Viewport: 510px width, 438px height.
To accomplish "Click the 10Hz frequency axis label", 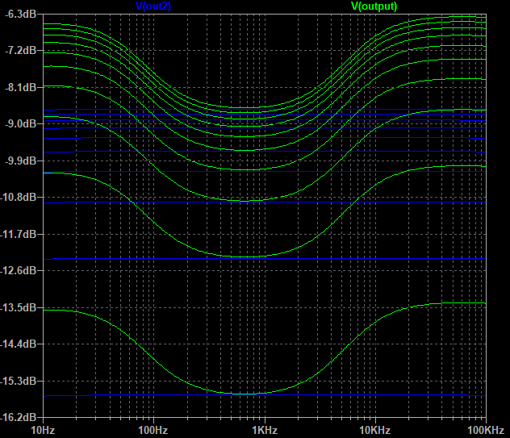I will click(x=43, y=430).
